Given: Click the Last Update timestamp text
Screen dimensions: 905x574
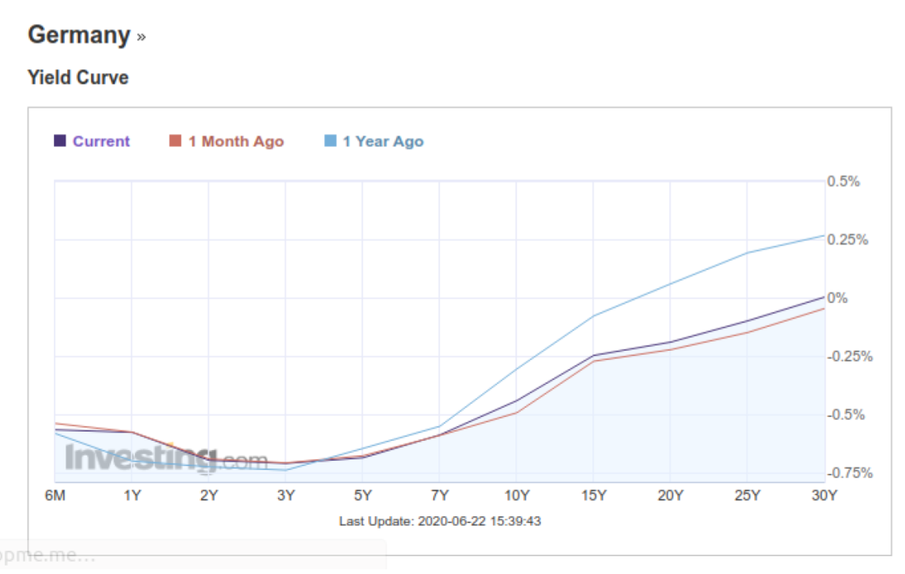Looking at the screenshot, I should [440, 522].
